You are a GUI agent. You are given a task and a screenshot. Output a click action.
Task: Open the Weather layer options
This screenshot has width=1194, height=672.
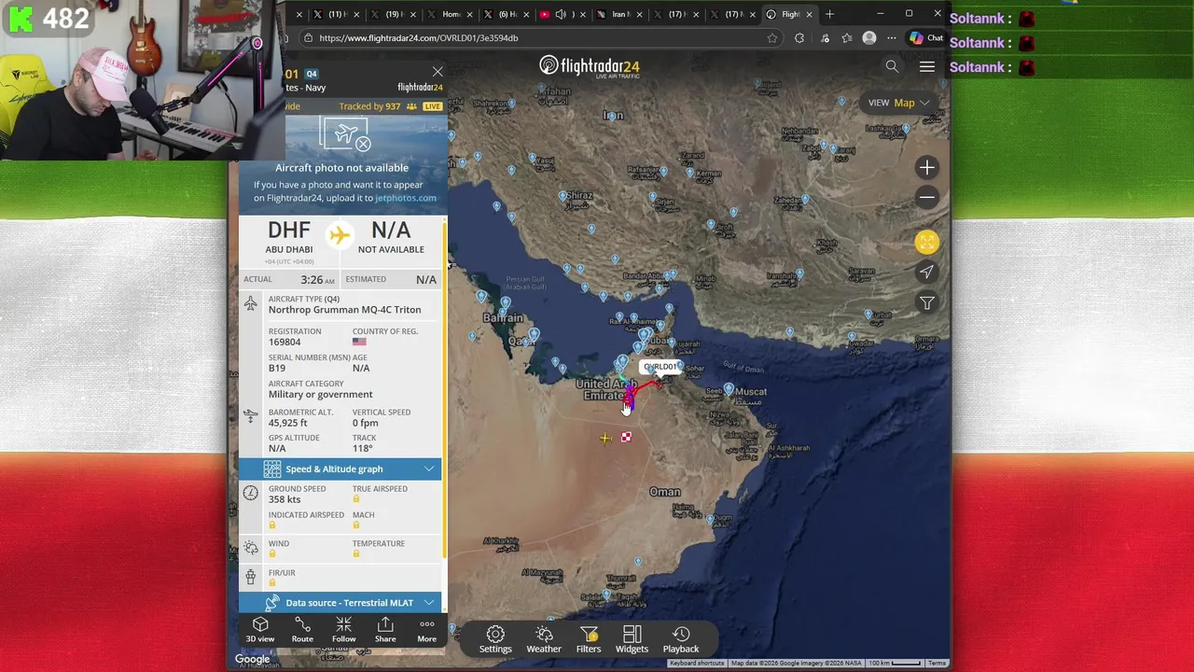point(544,639)
